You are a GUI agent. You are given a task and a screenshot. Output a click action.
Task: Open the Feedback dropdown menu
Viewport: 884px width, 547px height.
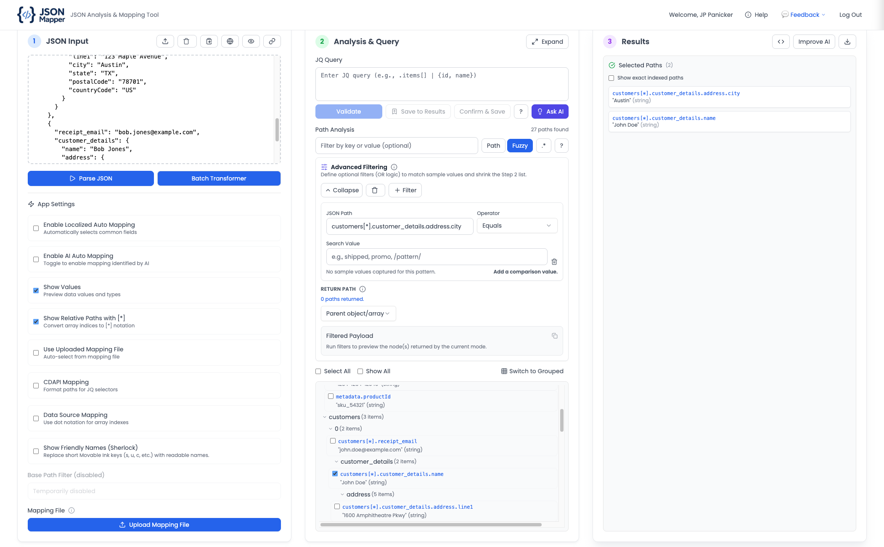pyautogui.click(x=804, y=15)
